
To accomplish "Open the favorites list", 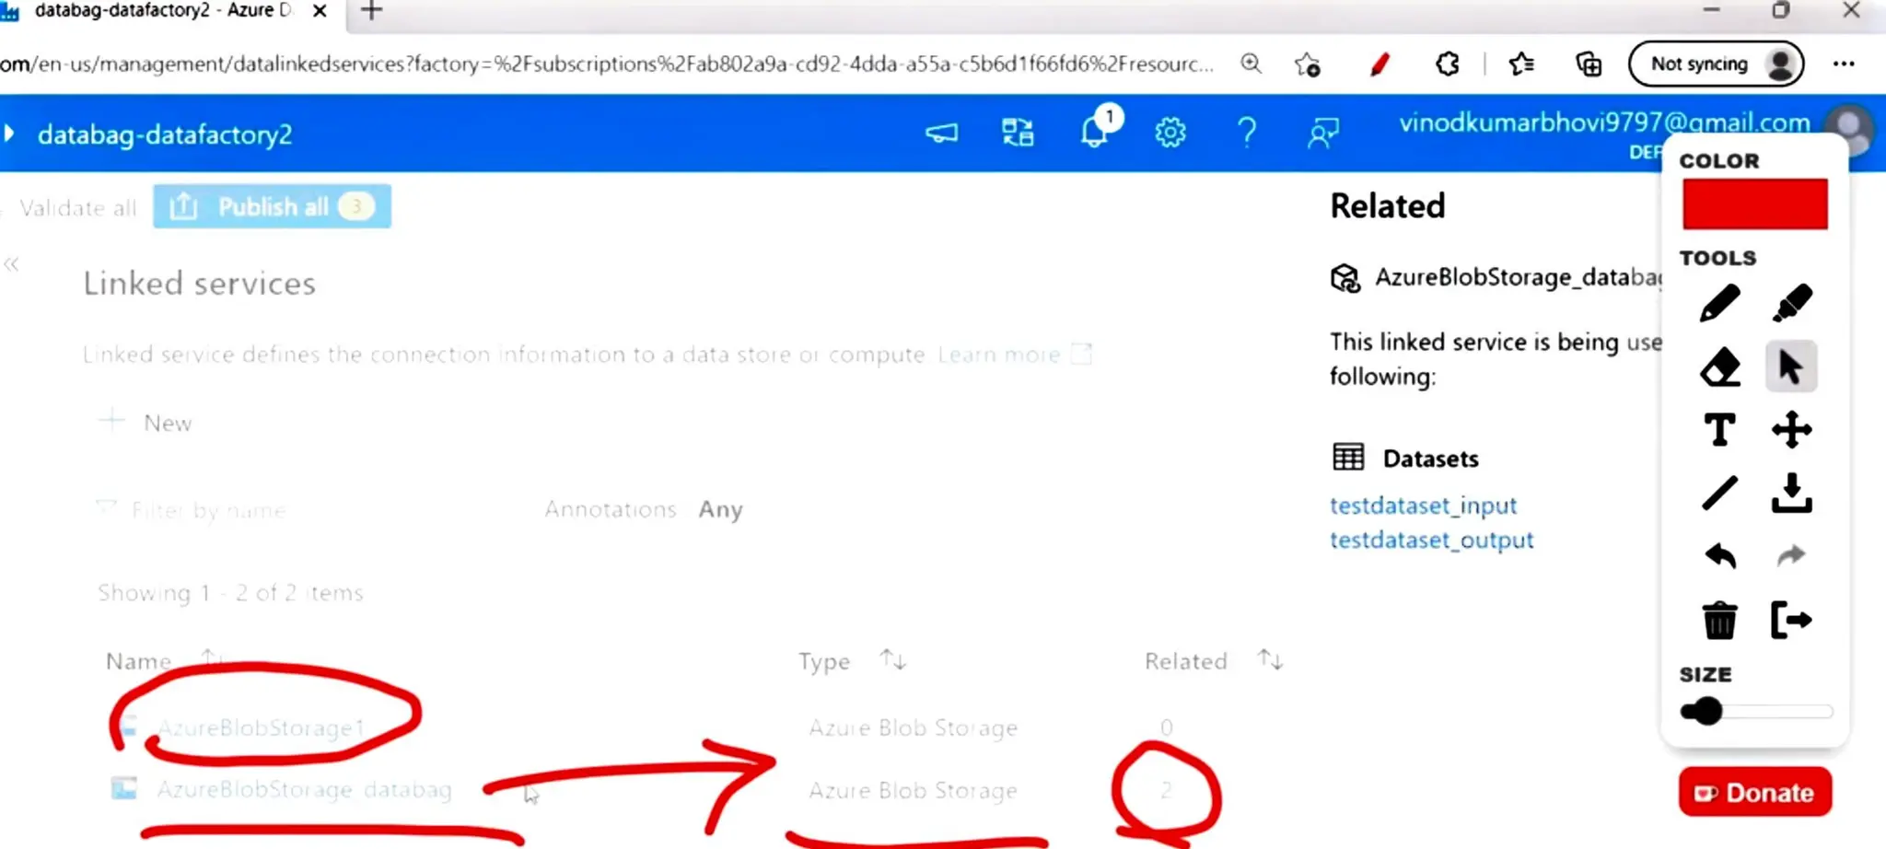I will (1520, 64).
